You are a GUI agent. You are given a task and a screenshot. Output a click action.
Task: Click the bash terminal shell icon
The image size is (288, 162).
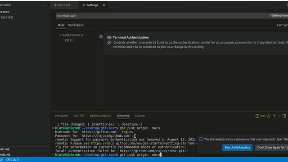pos(257,116)
